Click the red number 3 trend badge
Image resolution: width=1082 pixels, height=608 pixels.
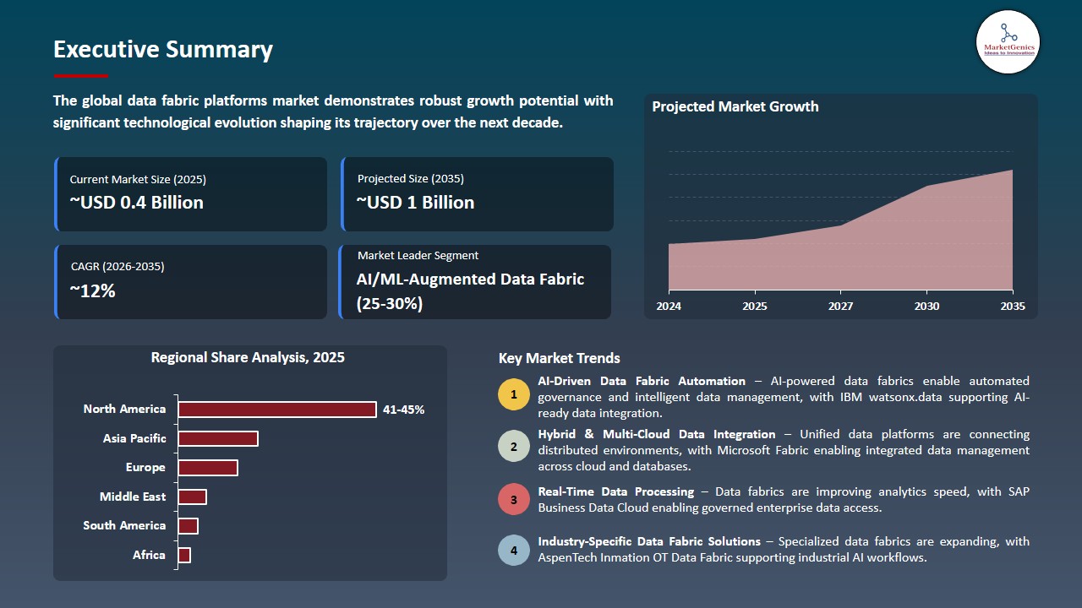coord(513,499)
